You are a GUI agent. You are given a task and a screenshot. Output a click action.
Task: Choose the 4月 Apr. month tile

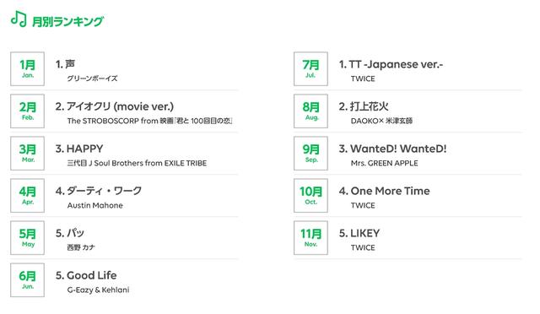28,196
